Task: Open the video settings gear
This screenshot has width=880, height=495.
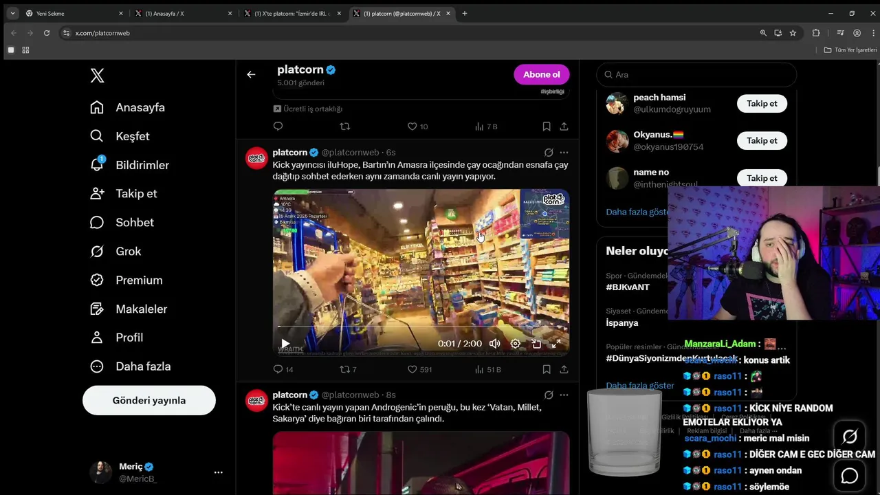Action: (516, 344)
